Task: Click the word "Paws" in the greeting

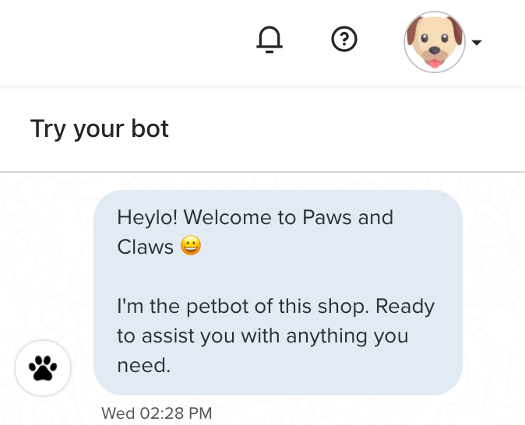Action: 327,217
